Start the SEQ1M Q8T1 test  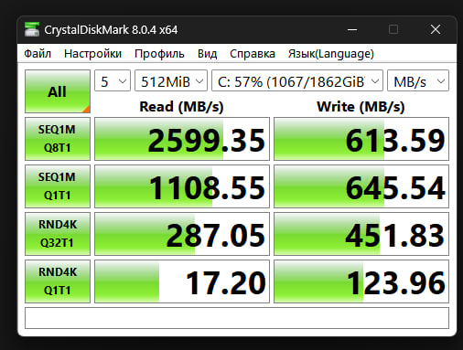coord(58,139)
